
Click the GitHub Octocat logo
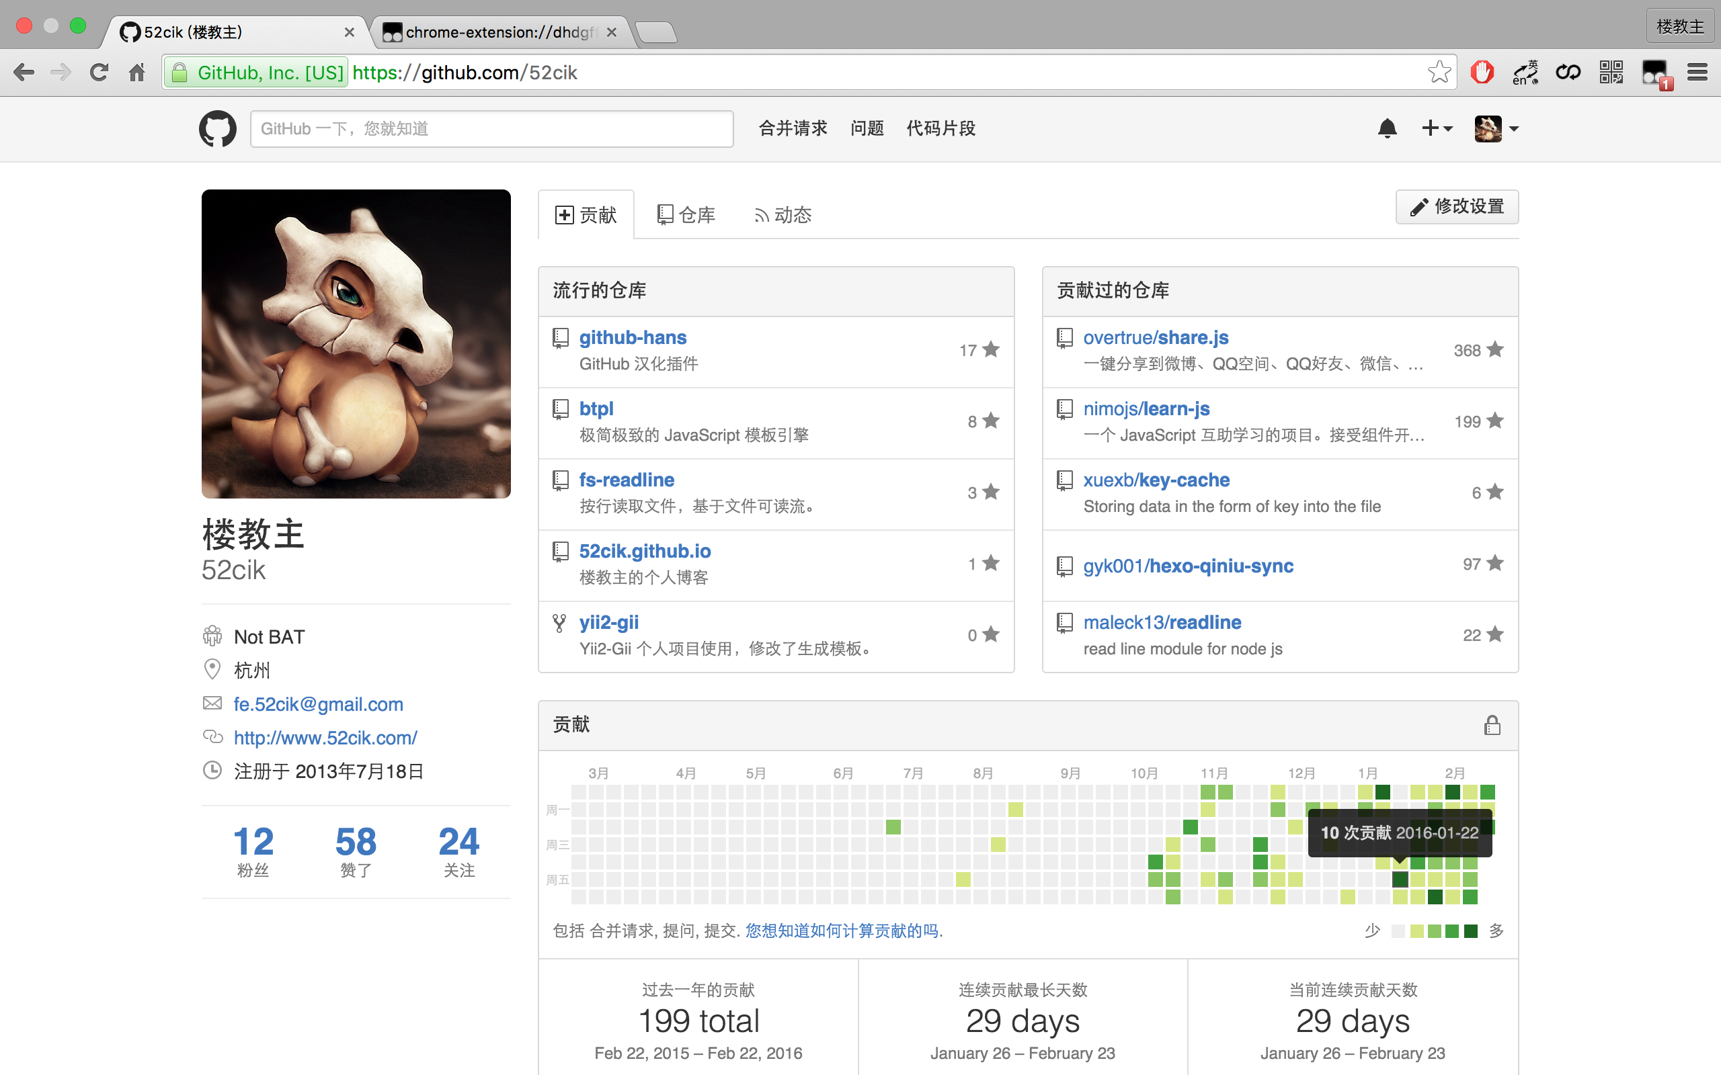pos(217,129)
